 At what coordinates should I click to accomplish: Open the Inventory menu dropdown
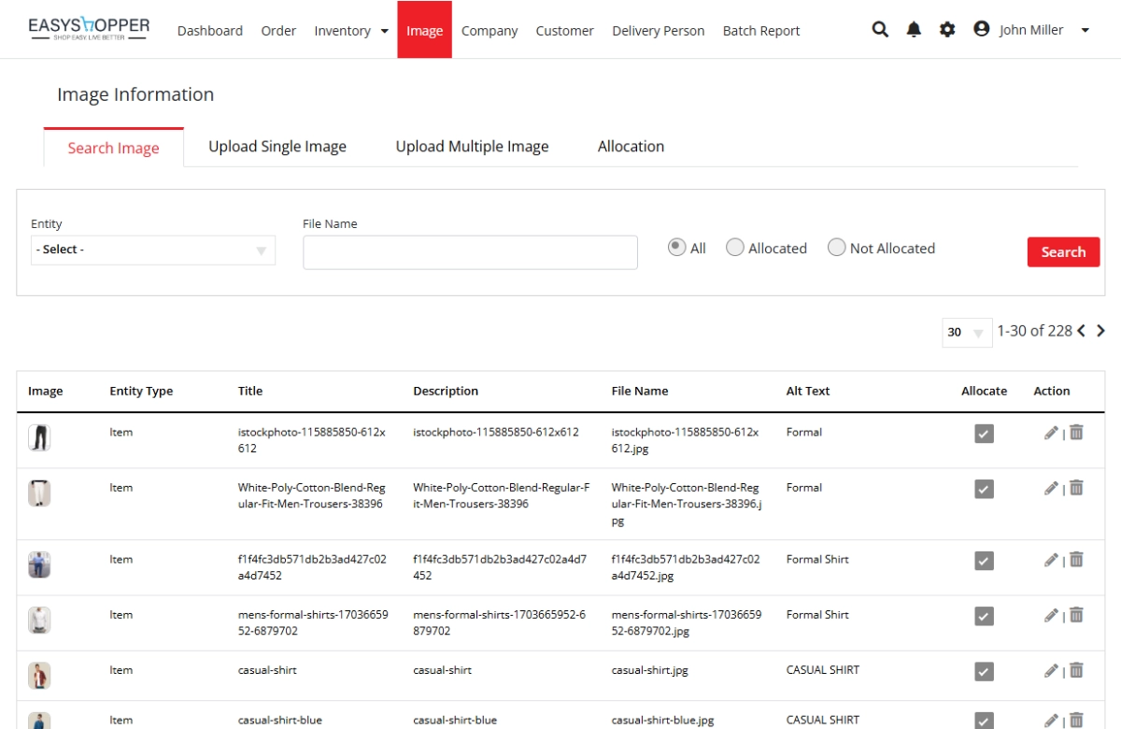point(351,31)
